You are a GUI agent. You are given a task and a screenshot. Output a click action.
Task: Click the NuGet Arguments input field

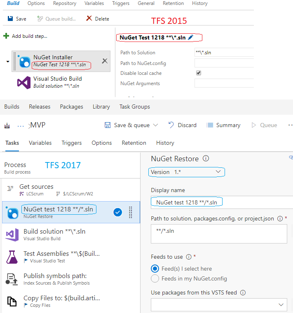tap(224, 83)
